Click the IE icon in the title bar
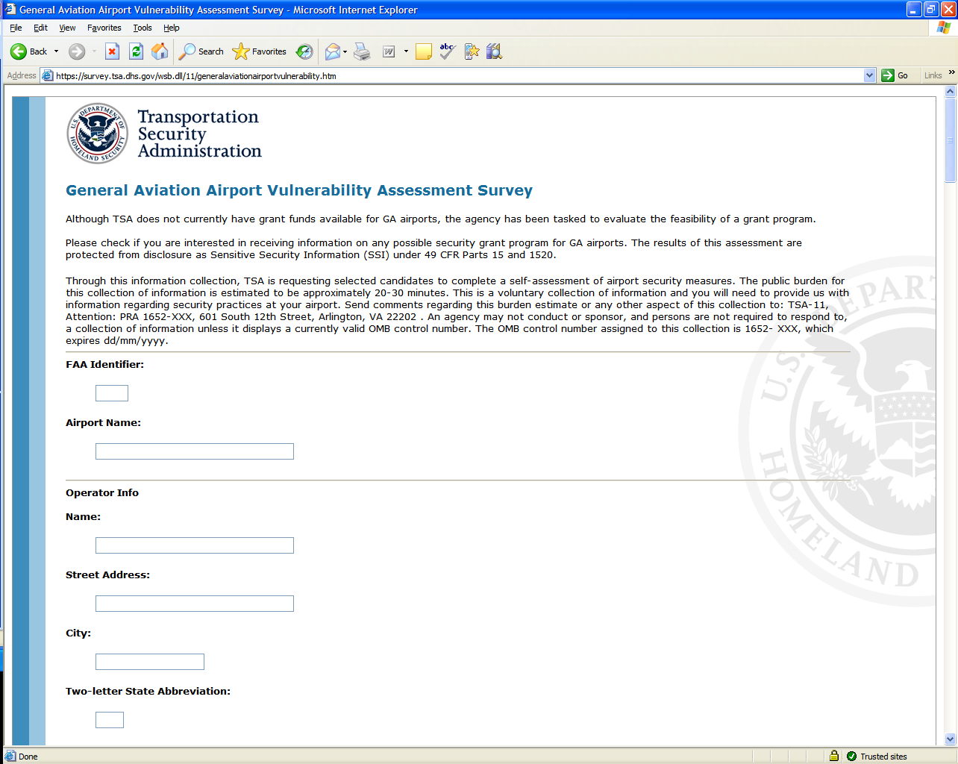This screenshot has height=764, width=958. (x=10, y=10)
